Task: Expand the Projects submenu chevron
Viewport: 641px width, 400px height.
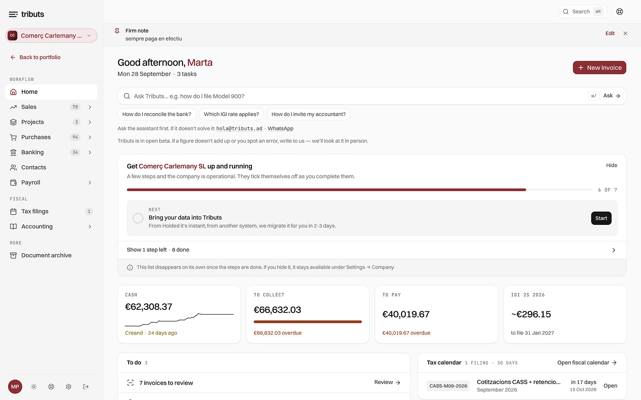Action: pyautogui.click(x=90, y=122)
